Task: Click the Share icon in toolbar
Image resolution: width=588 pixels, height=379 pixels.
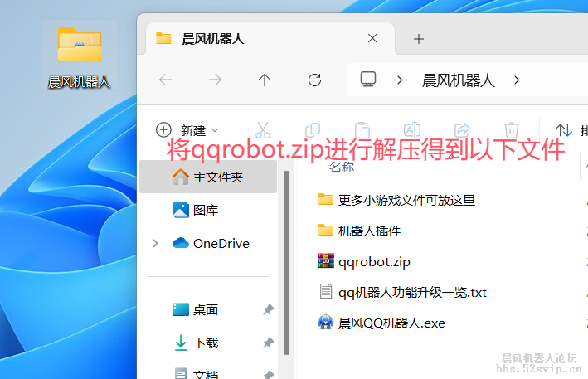Action: [x=462, y=130]
